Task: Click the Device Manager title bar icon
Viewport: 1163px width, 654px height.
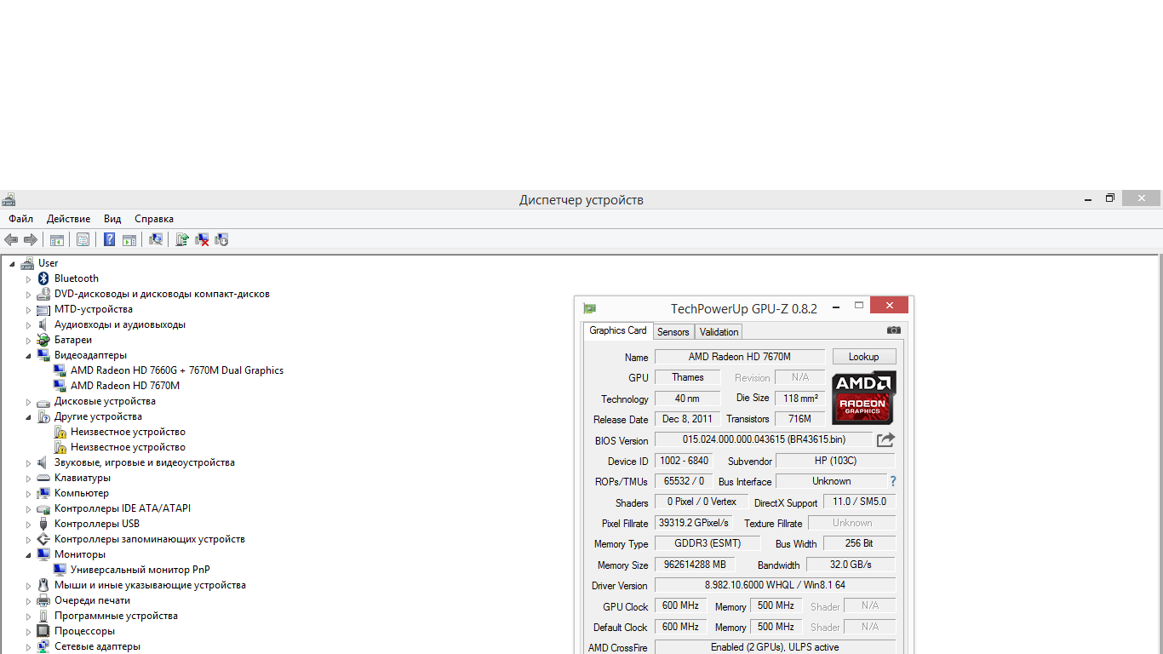Action: (x=9, y=200)
